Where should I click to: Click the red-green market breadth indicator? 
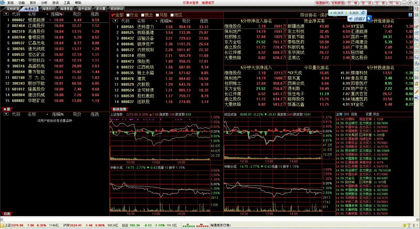click(x=196, y=225)
